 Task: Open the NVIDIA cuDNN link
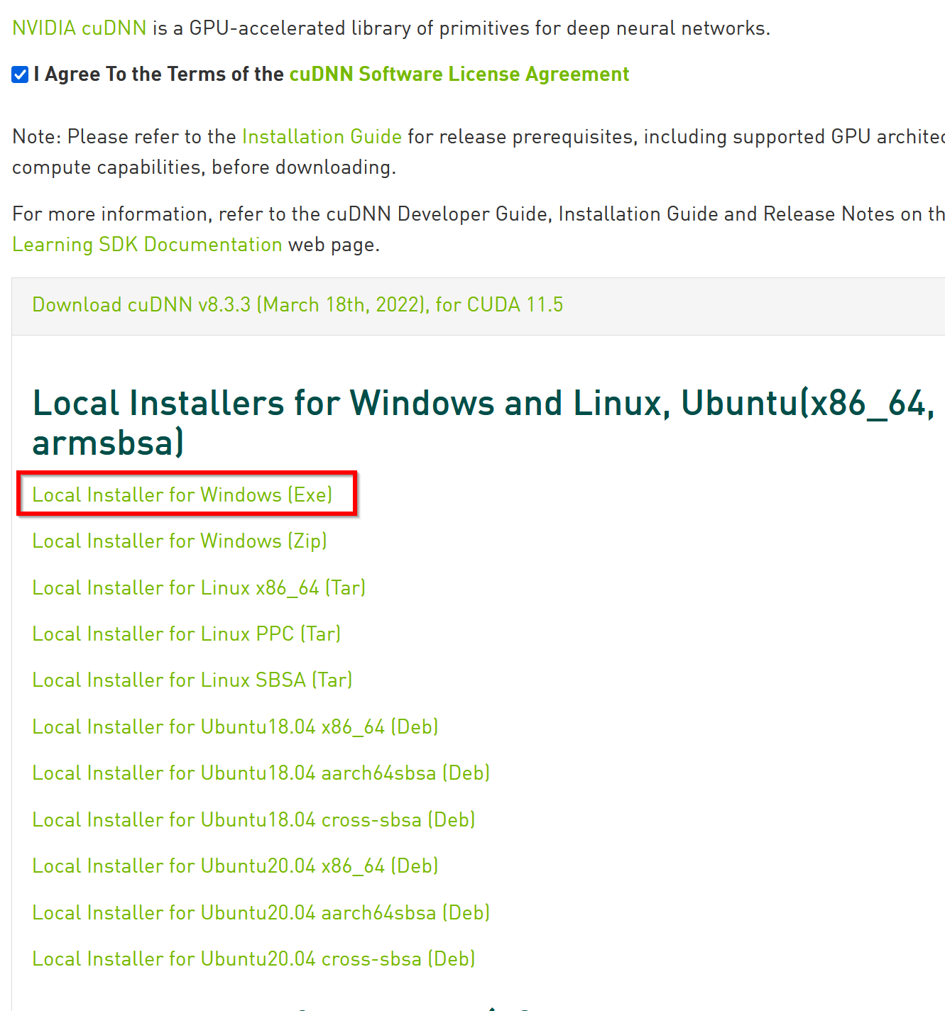80,28
